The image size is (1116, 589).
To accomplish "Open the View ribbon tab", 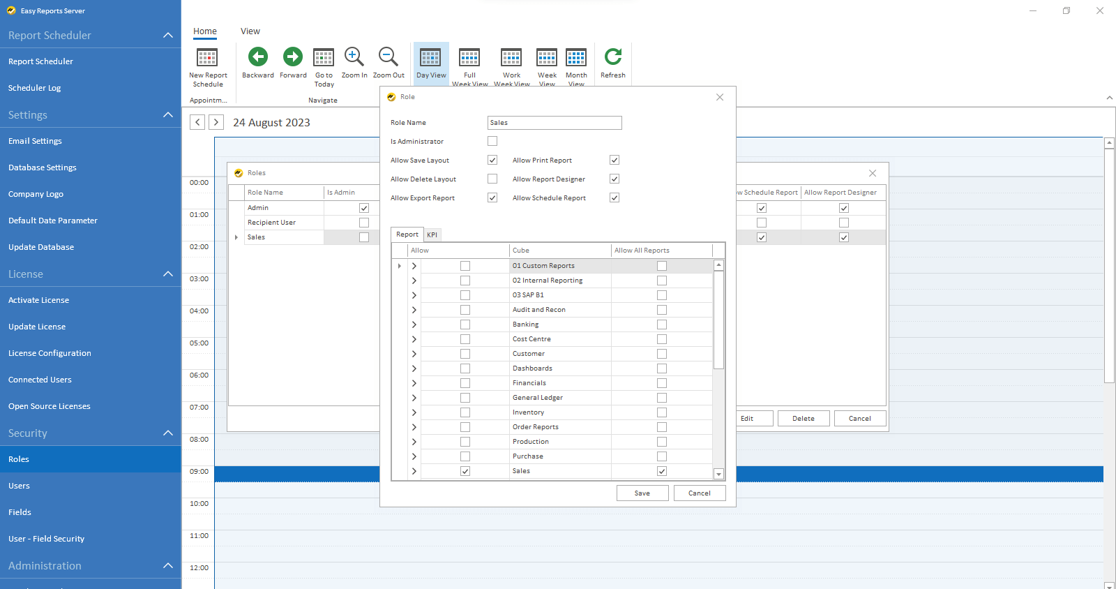I will tap(250, 31).
